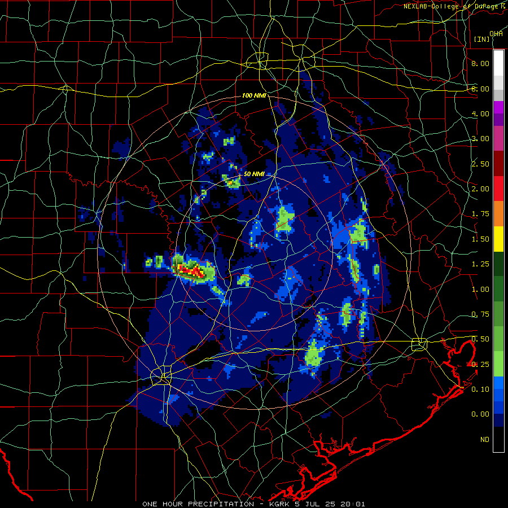
Task: Click the 0.10 legend value
Action: point(480,389)
